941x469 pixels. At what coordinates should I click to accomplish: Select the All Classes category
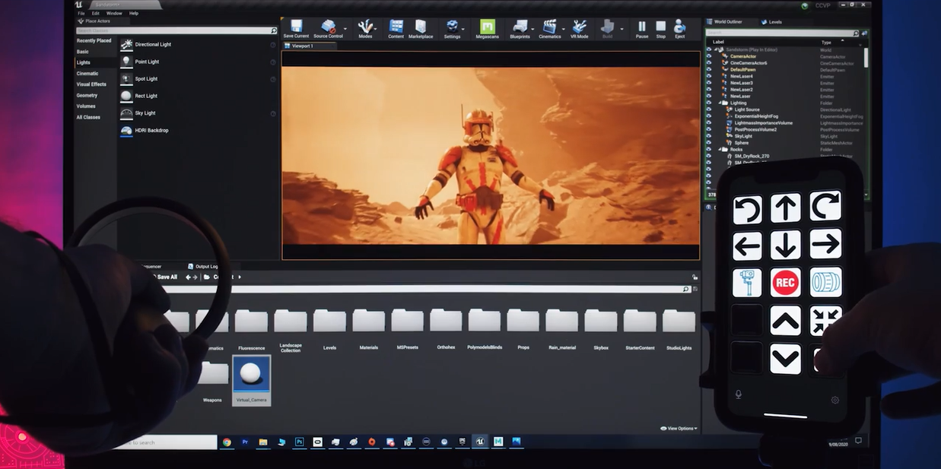(88, 117)
